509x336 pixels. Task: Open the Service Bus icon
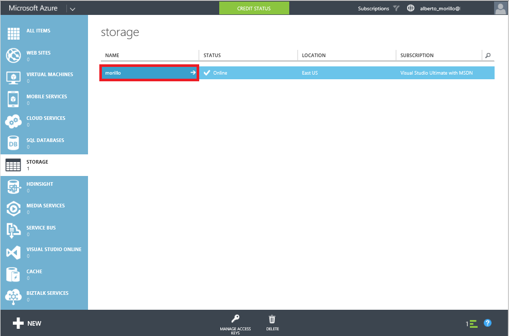pyautogui.click(x=13, y=231)
